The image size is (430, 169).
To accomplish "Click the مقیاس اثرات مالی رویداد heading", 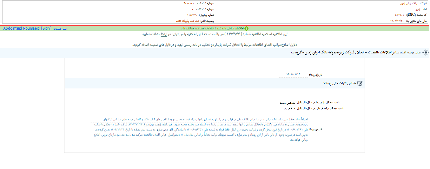I will click(340, 83).
